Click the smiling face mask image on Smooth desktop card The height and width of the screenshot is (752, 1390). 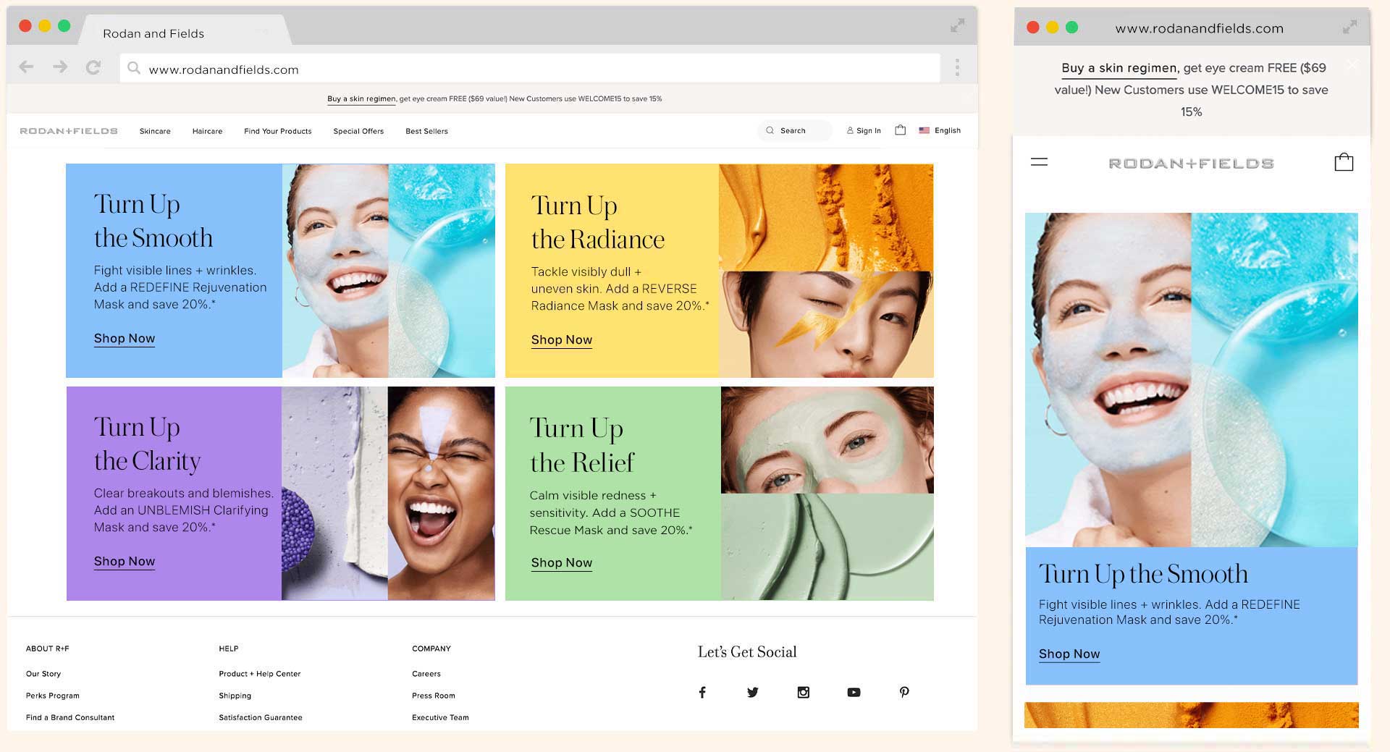(x=335, y=270)
